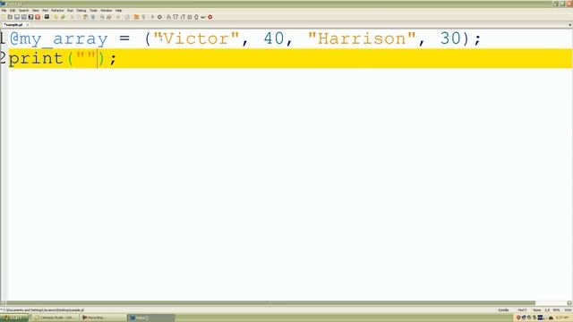This screenshot has height=322, width=573.
Task: Click the save all toolbar icon
Action: click(24, 17)
